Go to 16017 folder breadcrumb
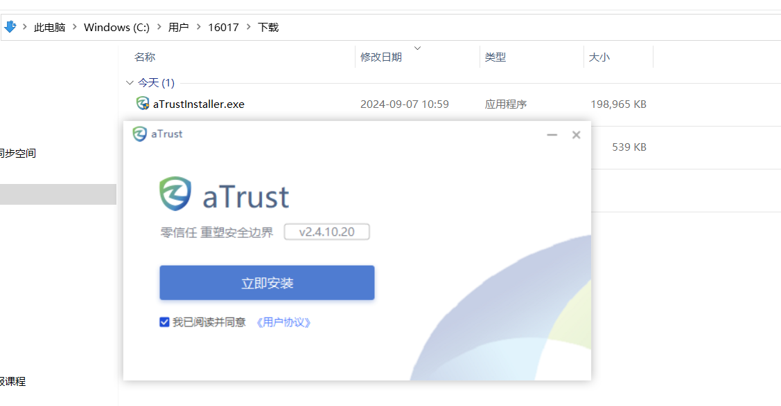 (x=223, y=28)
